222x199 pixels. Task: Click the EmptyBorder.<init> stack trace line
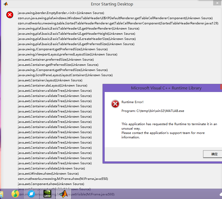[61, 13]
